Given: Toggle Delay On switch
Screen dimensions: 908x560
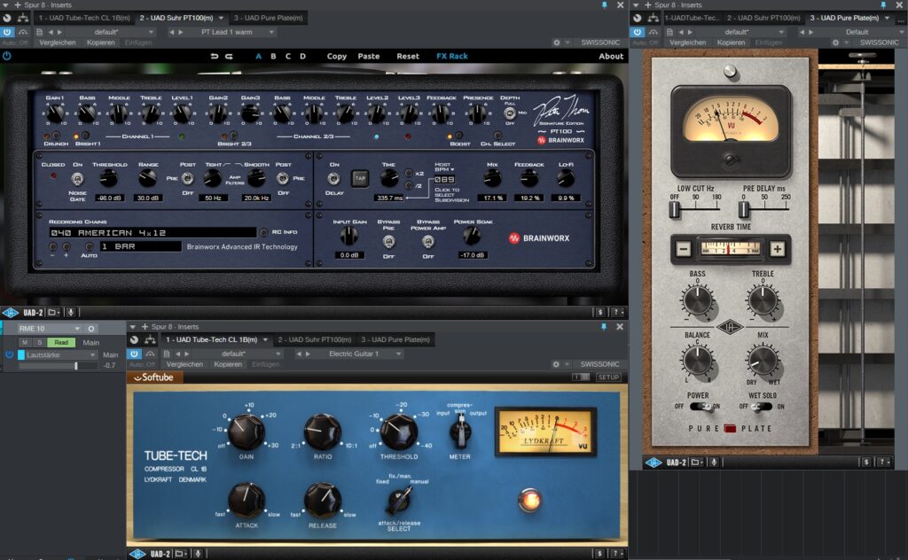Looking at the screenshot, I should point(334,179).
